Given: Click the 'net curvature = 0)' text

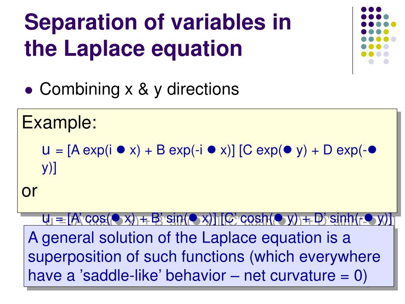Looking at the screenshot, I should tap(306, 275).
